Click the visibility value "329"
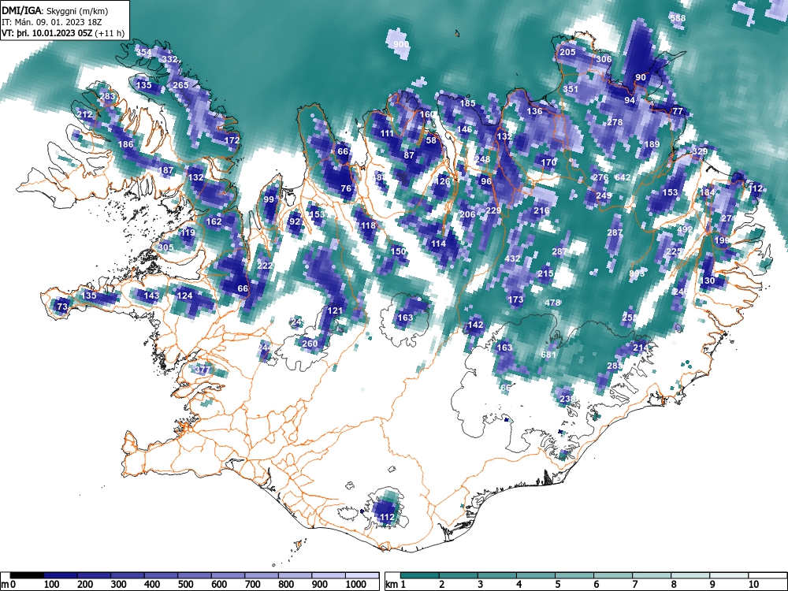Viewport: 788px width, 591px height. 700,151
